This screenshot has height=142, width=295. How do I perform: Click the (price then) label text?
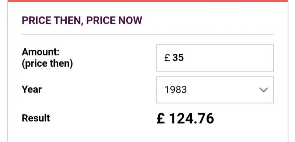tap(47, 64)
